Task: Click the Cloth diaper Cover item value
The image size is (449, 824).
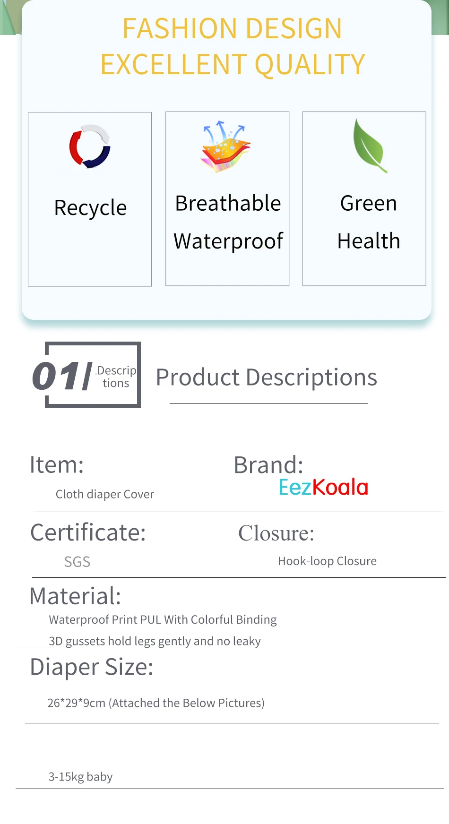Action: [105, 494]
